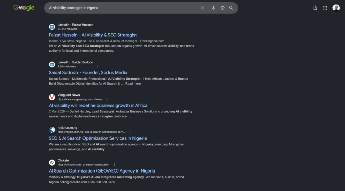Click the Clickate favicon
Screen dimensions: 345x191
(52, 163)
